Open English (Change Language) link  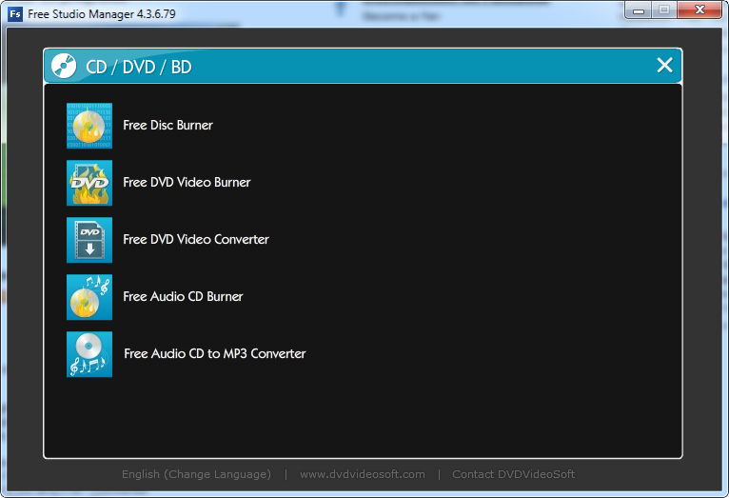point(196,474)
